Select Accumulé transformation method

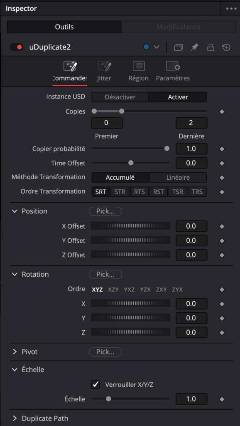120,177
